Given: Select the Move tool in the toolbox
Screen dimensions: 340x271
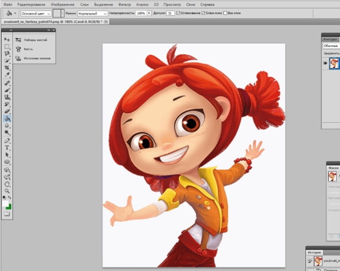Looking at the screenshot, I should [x=7, y=40].
